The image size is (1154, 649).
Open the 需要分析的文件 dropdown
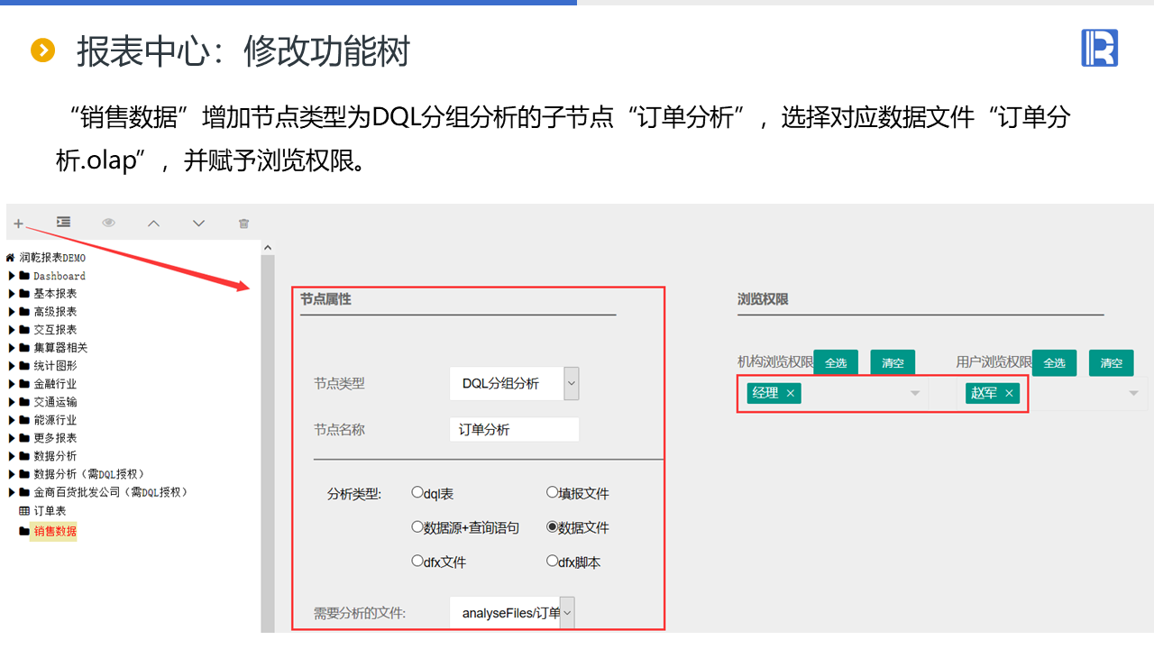512,613
